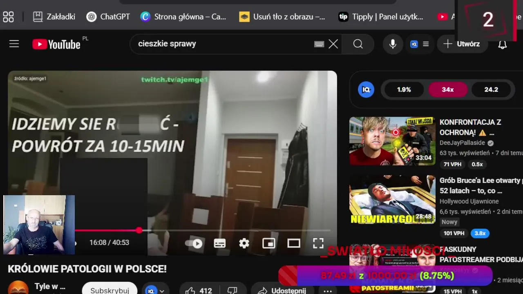523x294 pixels.
Task: Click the red video progress bar scrubber
Action: click(139, 230)
